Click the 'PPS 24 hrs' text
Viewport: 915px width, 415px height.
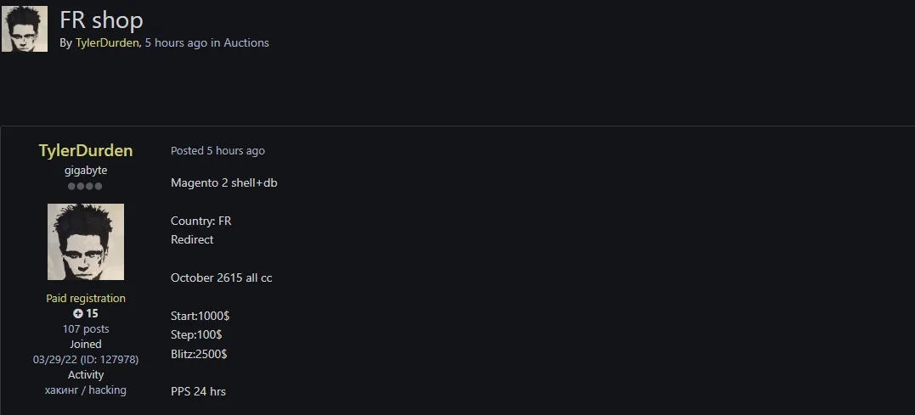[x=198, y=391]
